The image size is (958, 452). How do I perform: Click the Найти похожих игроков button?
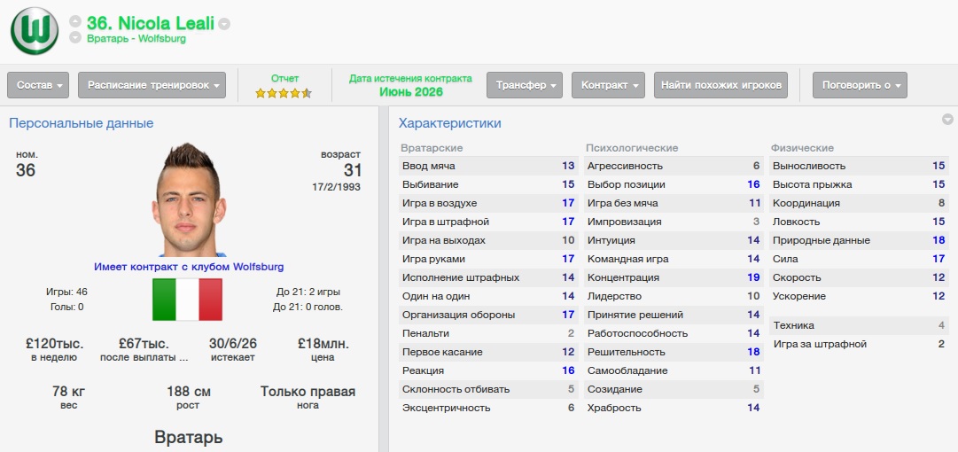720,85
